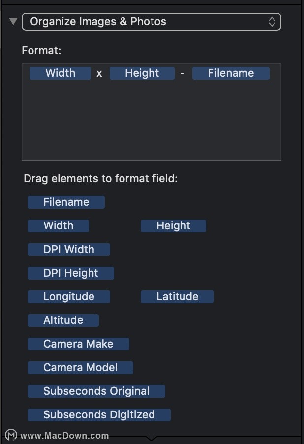Open the Organize Images & Photos dropdown
304x444 pixels.
click(x=152, y=22)
